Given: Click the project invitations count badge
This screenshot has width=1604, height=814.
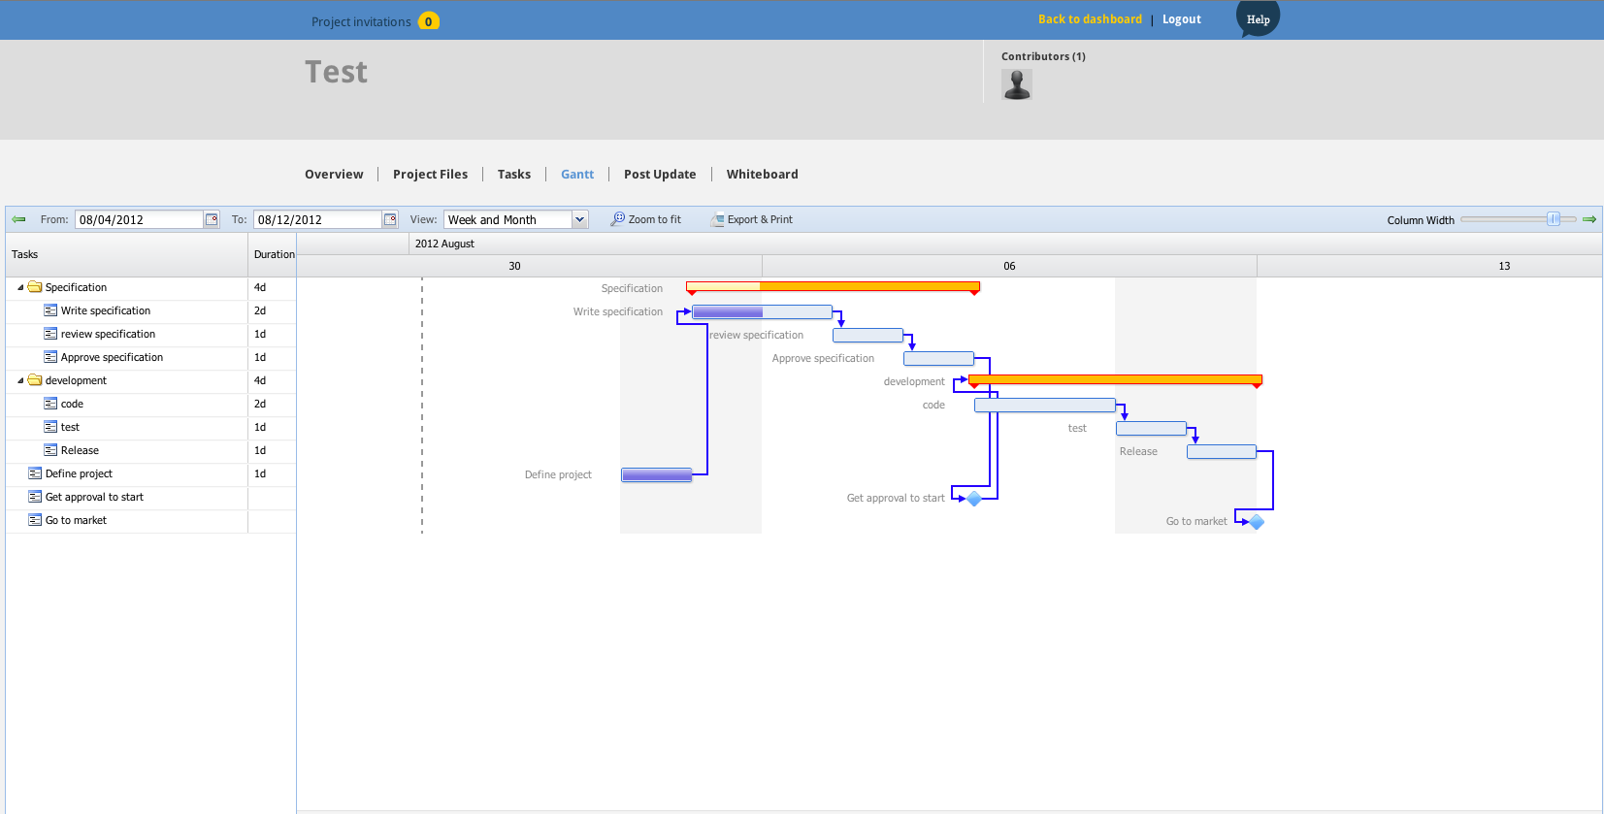Looking at the screenshot, I should pyautogui.click(x=429, y=21).
